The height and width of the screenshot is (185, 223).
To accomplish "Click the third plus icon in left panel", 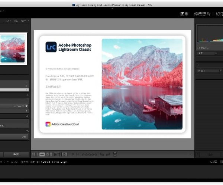I will (27, 131).
